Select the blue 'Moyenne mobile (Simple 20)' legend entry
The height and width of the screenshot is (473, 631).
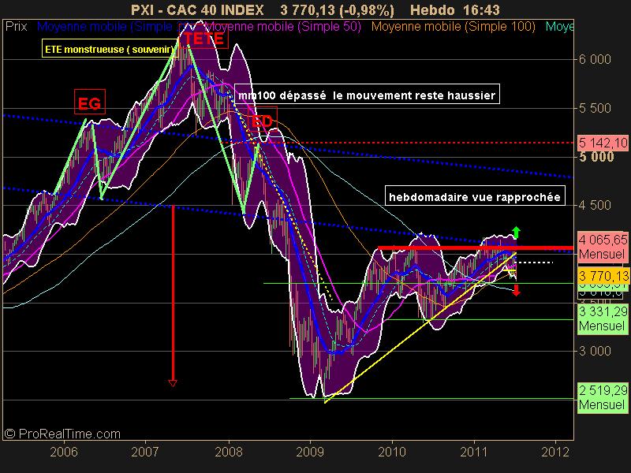coord(116,27)
